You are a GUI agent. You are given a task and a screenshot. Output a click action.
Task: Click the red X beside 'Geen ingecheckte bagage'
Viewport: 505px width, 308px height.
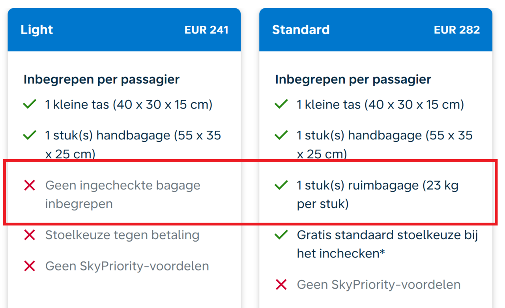pos(30,185)
